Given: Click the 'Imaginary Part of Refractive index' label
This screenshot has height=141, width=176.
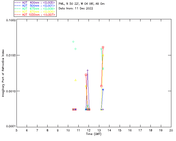Looking at the screenshot, I should coord(3,73).
